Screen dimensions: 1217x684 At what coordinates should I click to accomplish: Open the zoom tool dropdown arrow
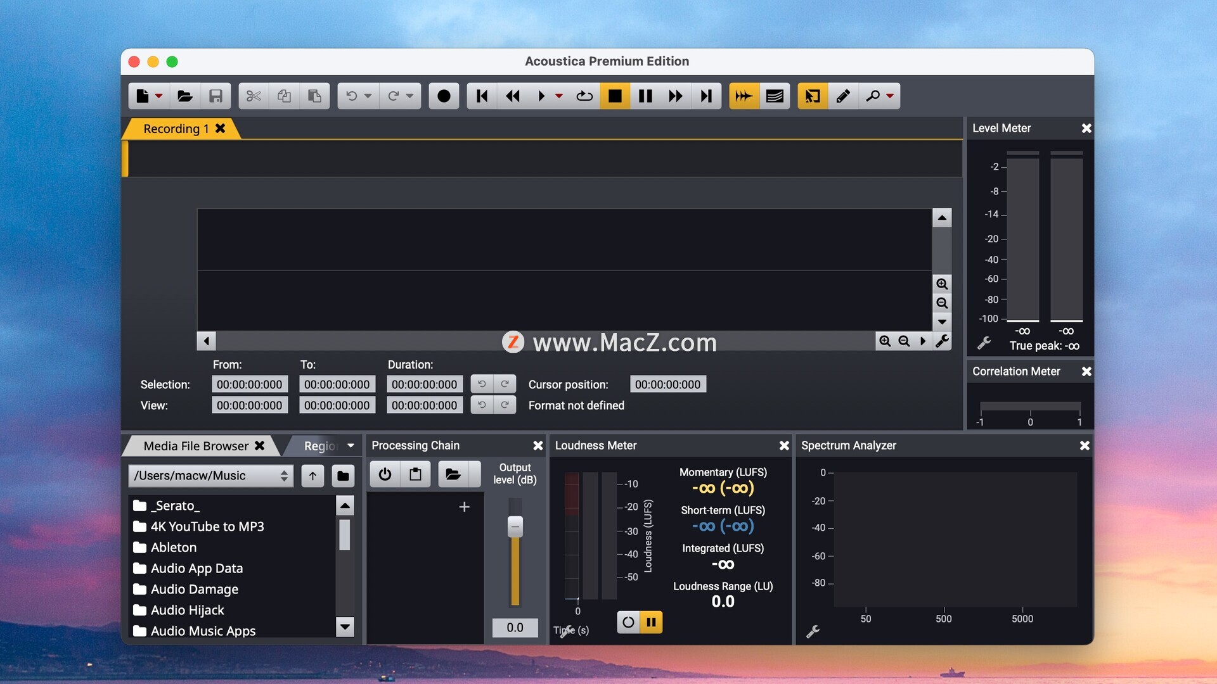pos(890,96)
